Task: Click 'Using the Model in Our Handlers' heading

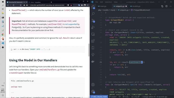Action: tap(33, 60)
